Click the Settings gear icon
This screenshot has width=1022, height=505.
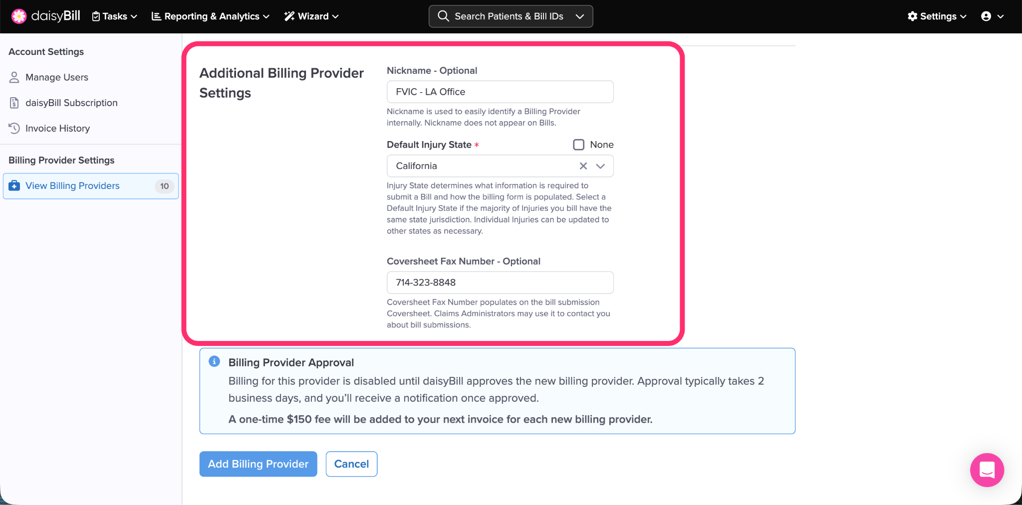click(912, 16)
